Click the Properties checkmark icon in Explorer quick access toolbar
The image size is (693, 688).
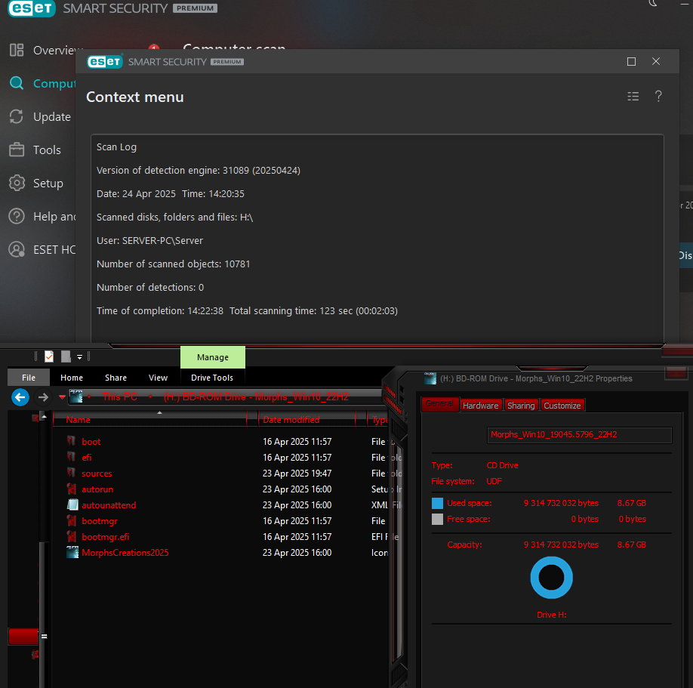[x=49, y=356]
